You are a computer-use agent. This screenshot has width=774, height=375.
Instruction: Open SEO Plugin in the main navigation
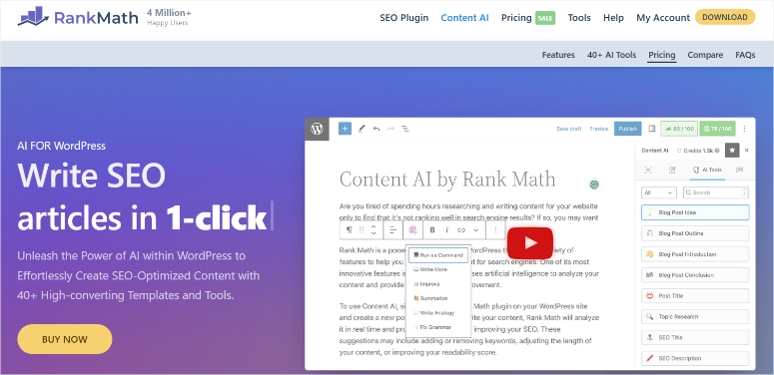(403, 18)
